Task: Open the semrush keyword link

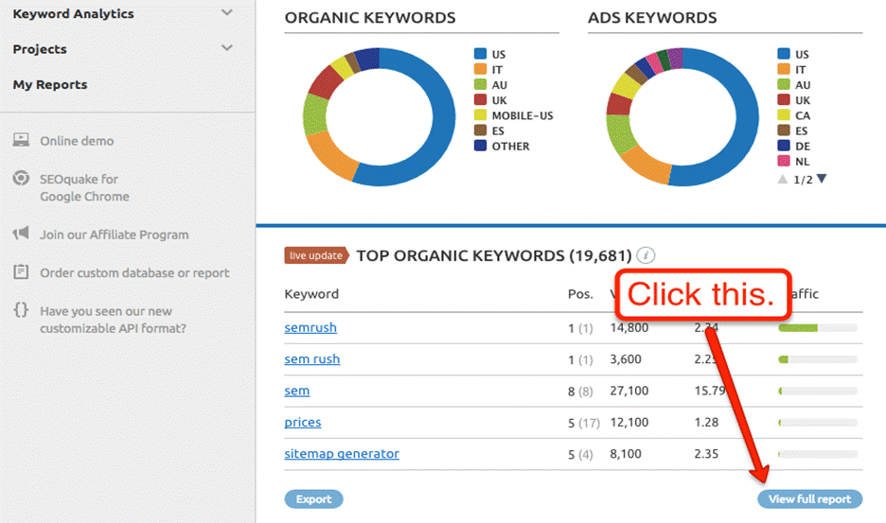Action: click(310, 327)
